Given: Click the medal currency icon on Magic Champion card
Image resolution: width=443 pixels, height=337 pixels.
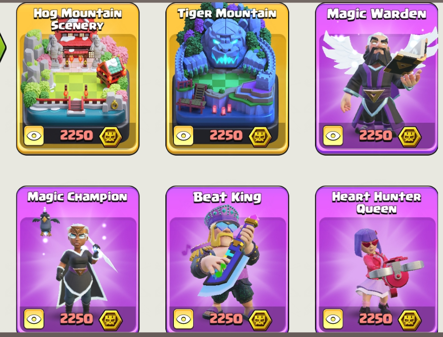Looking at the screenshot, I should [x=111, y=320].
